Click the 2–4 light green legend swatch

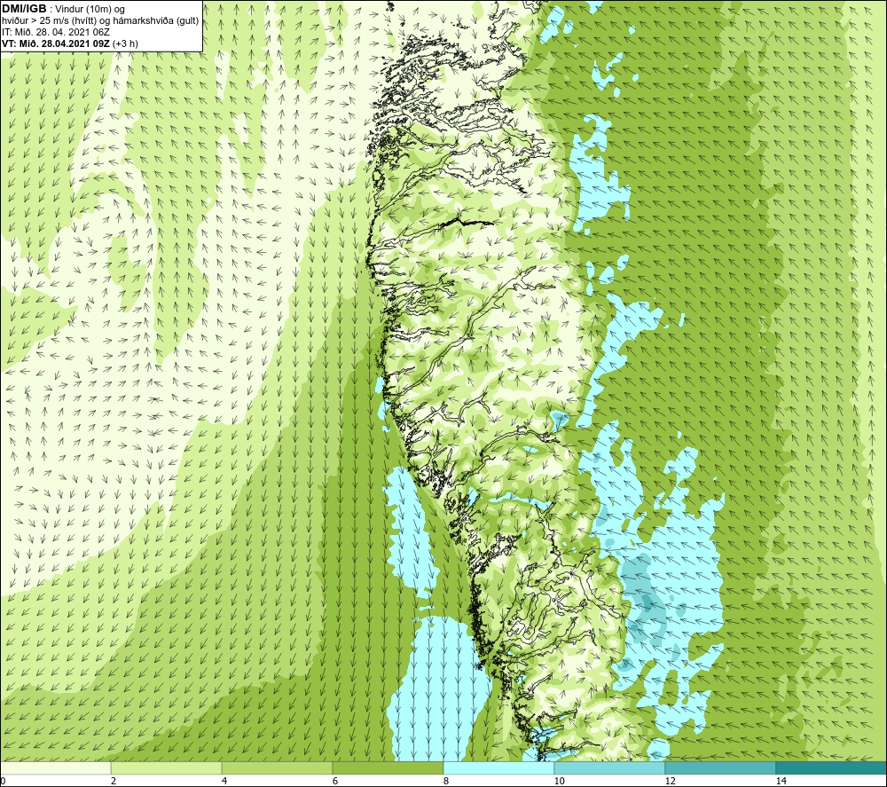pos(167,767)
